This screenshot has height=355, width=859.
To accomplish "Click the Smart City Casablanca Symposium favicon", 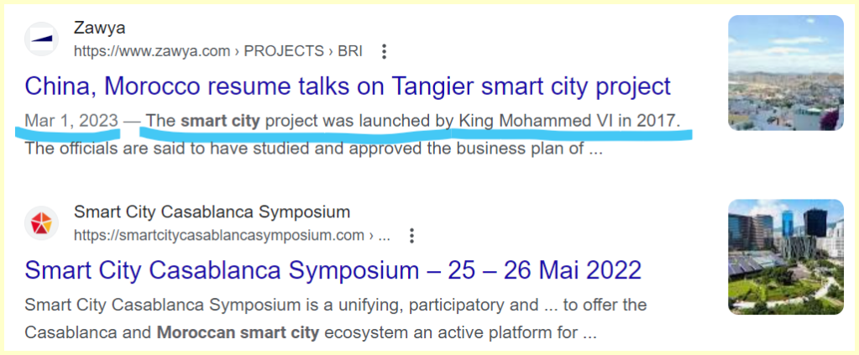I will [41, 223].
